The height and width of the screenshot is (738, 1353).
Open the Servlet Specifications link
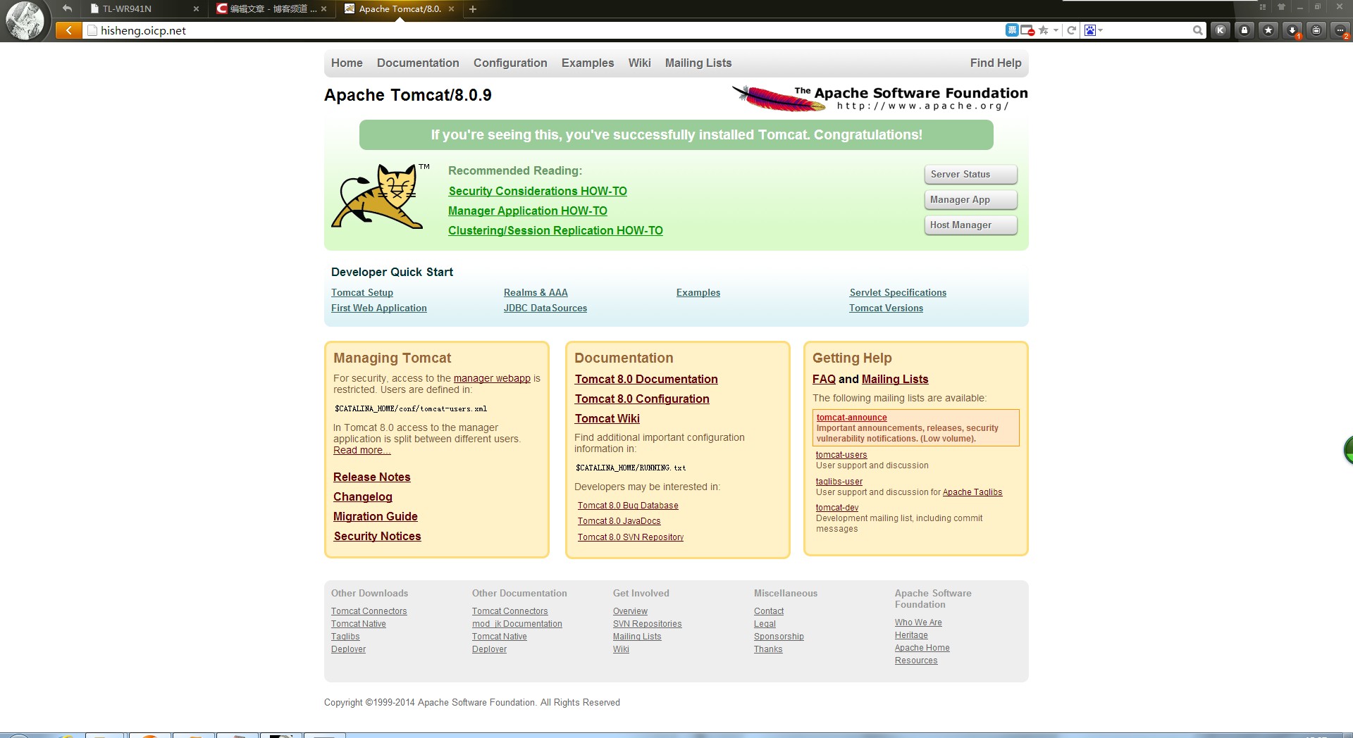898,292
